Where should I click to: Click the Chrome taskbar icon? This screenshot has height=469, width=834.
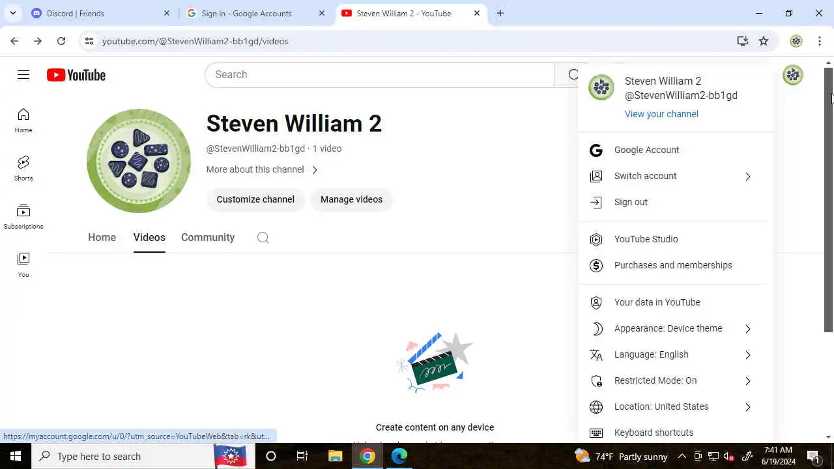point(367,456)
